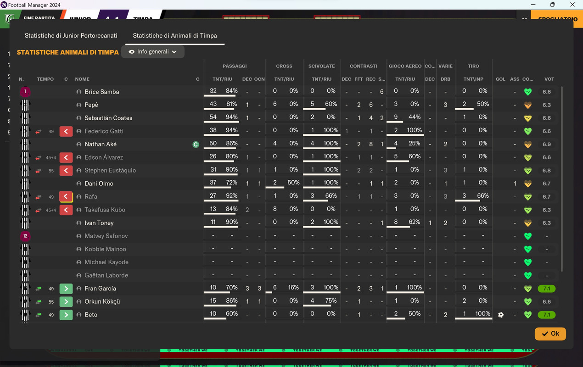Click the SPOGLIATOIO button behind the dialog

pyautogui.click(x=556, y=18)
